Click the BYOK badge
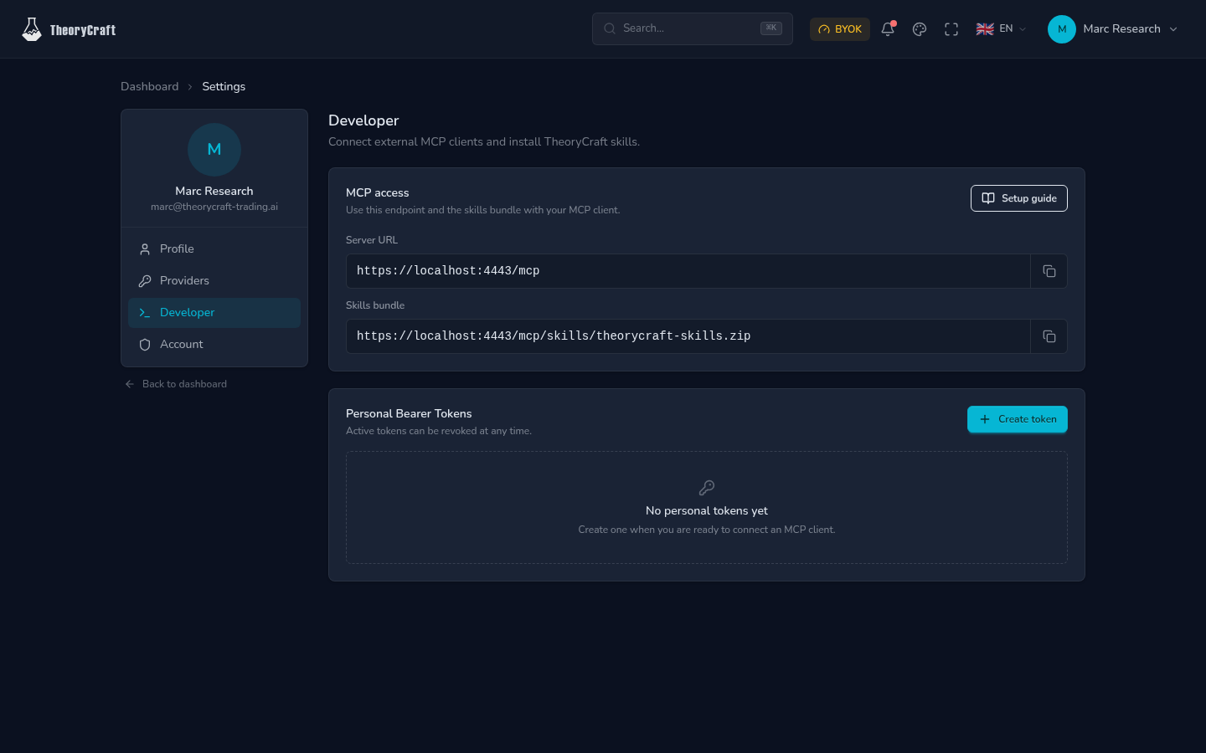Viewport: 1206px width, 753px height. 840,29
